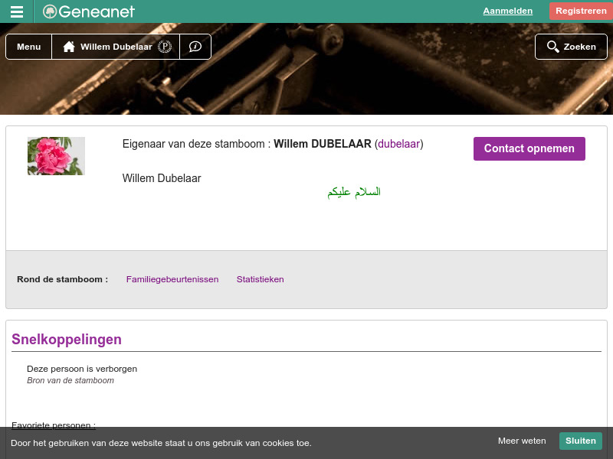
Task: Follow the dubelaar username link
Action: pos(398,144)
